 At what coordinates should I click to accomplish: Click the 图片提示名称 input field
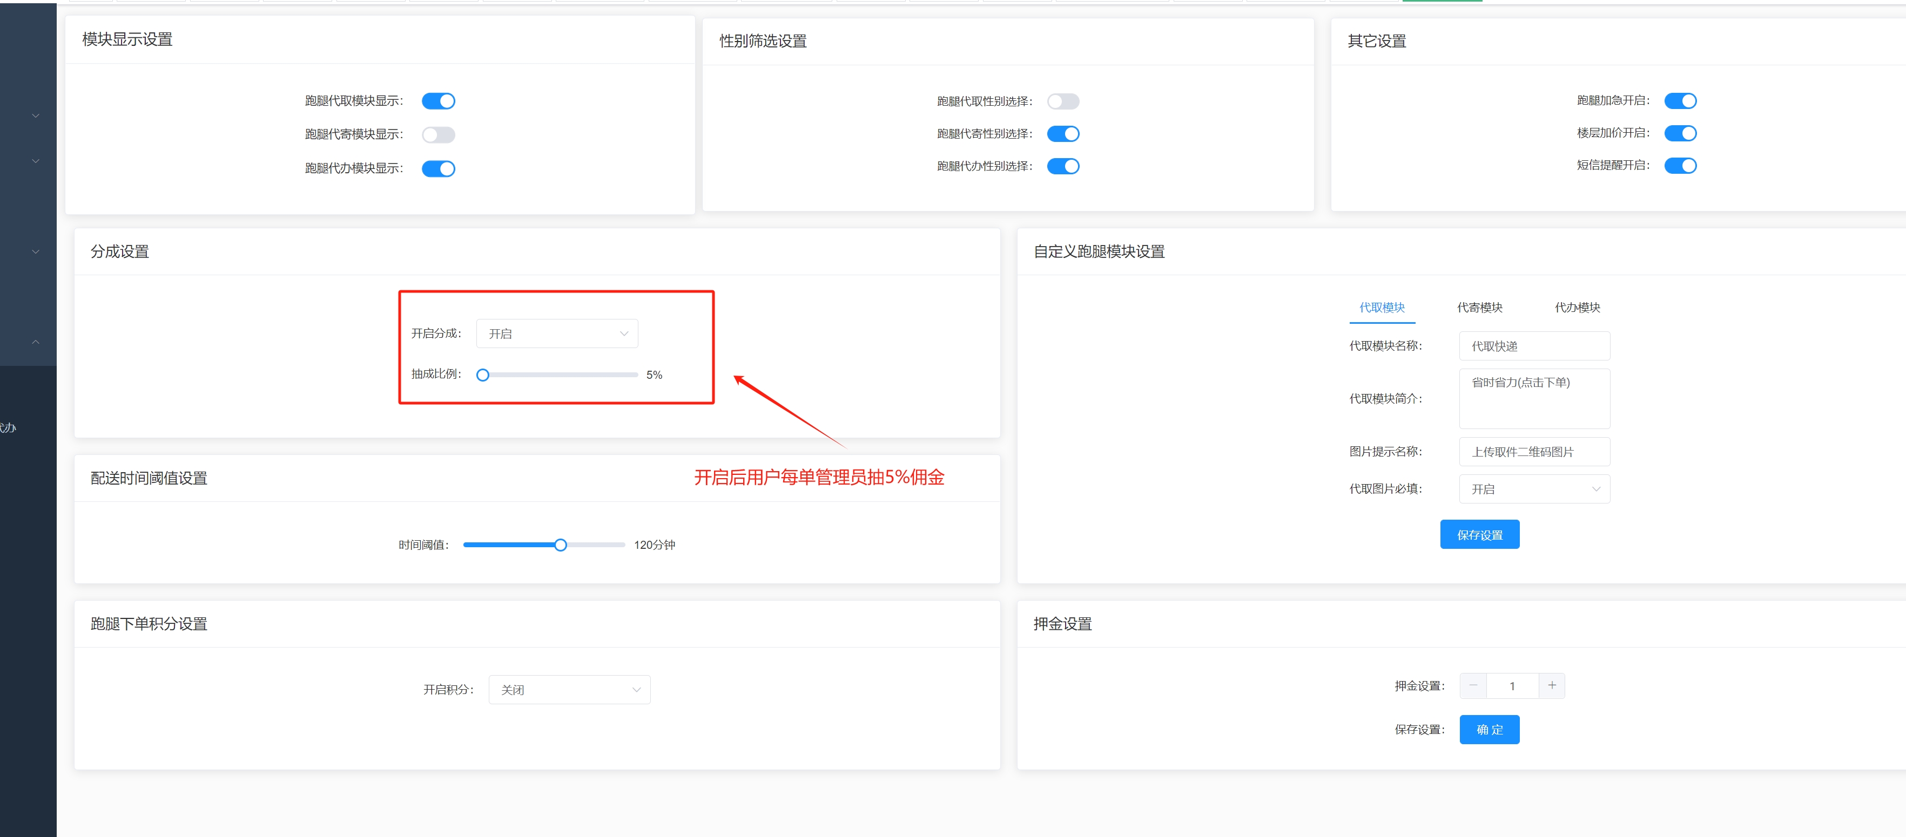[x=1534, y=452]
